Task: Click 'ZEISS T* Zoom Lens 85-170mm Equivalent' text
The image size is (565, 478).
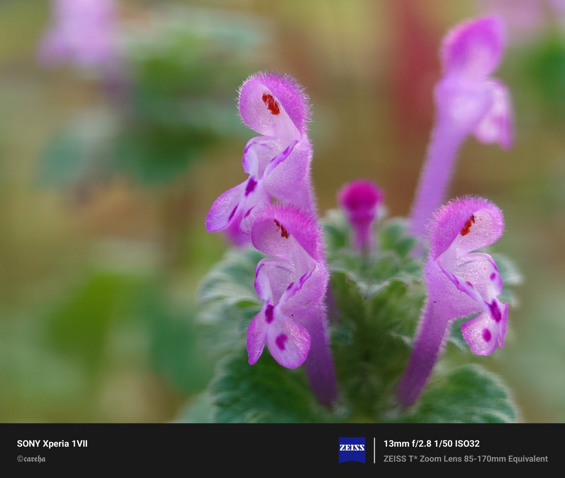Action: point(466,459)
